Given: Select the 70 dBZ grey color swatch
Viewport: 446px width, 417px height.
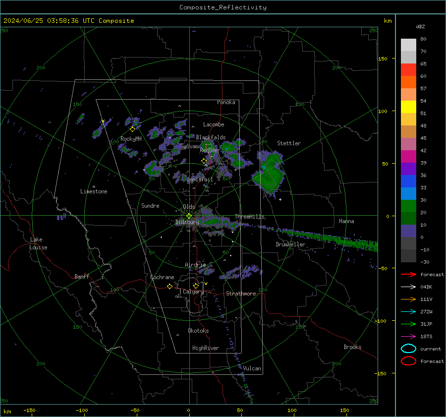Looking at the screenshot, I should coord(408,57).
